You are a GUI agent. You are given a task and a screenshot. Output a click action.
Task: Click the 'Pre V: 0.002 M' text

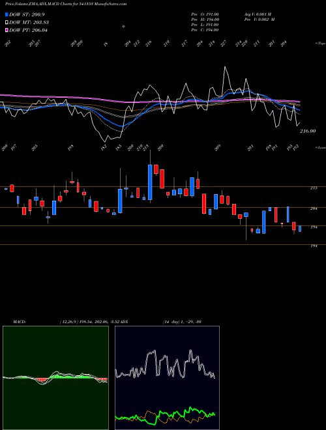coord(259,20)
